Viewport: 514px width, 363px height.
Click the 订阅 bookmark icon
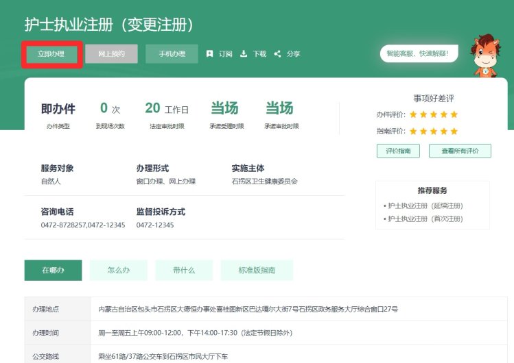click(210, 54)
